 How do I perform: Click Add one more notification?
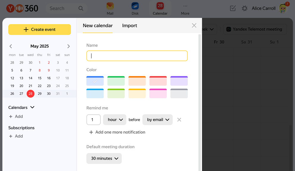(117, 132)
